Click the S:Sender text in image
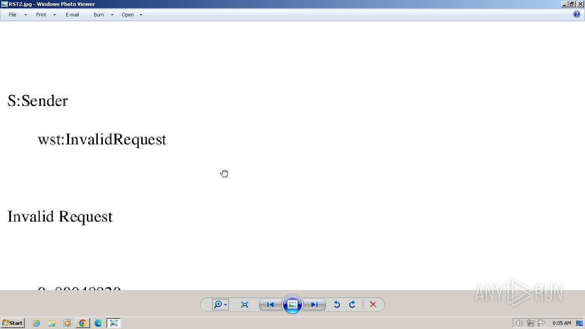Viewport: 585px width, 329px height. (x=37, y=101)
